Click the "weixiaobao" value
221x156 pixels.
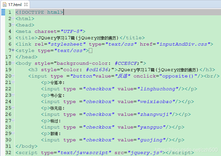156,102
